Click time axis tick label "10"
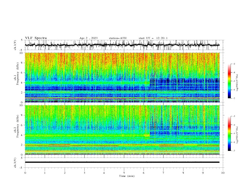Screen dimensions: 251x194 pyautogui.click(x=223, y=173)
